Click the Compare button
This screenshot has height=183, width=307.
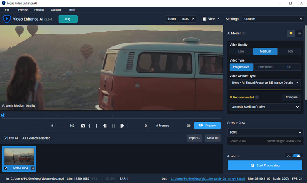click(x=291, y=97)
